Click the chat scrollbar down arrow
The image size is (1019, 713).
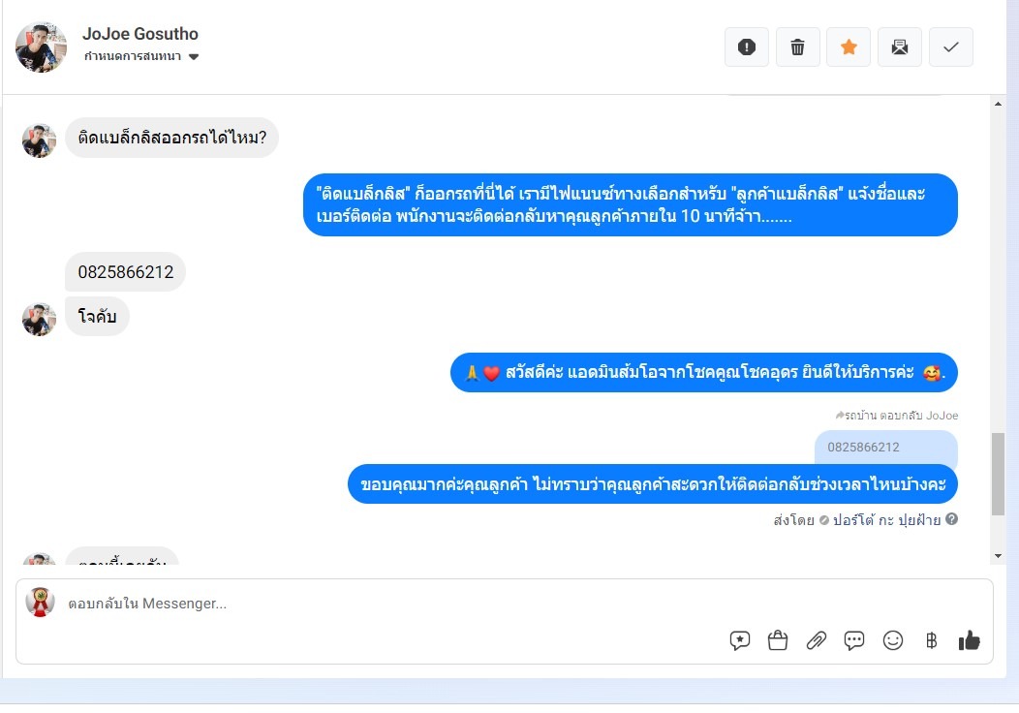coord(999,556)
